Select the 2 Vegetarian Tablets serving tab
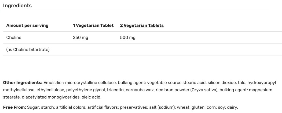The width and height of the screenshot is (282, 113). (x=142, y=25)
